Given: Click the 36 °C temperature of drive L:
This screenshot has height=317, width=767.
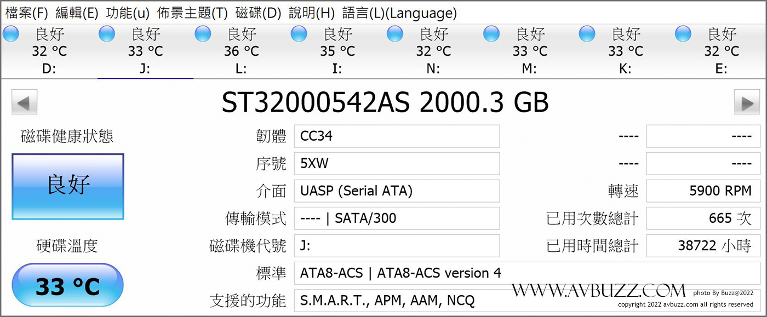Looking at the screenshot, I should click(x=242, y=51).
